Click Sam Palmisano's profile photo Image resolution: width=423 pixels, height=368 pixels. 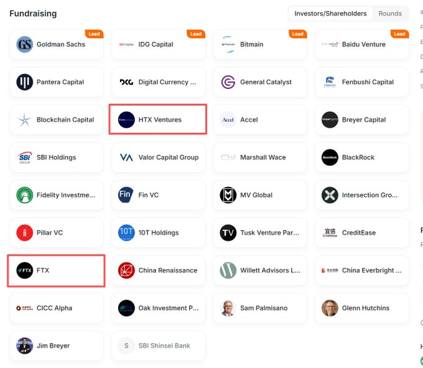[228, 308]
